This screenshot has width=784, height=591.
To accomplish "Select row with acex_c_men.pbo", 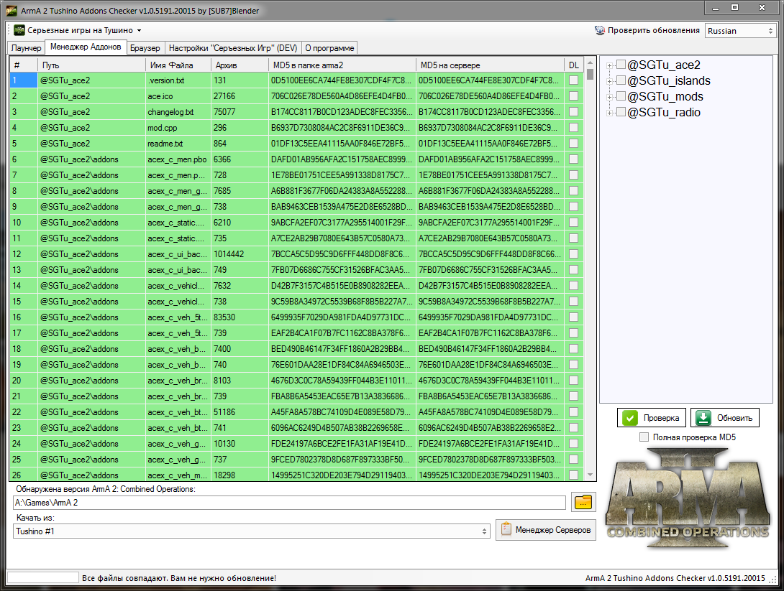I will 296,159.
